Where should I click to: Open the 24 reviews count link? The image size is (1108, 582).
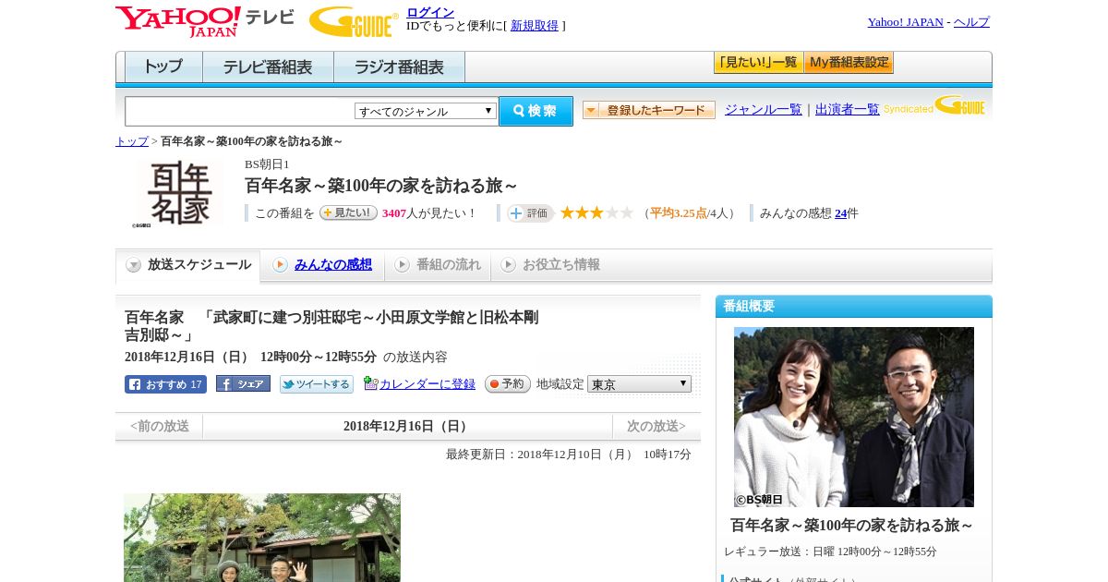(840, 213)
